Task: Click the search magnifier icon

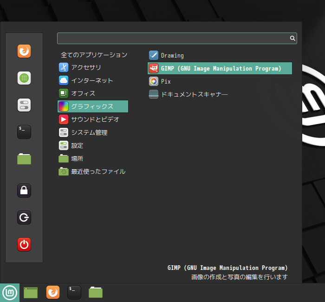Action: click(292, 38)
